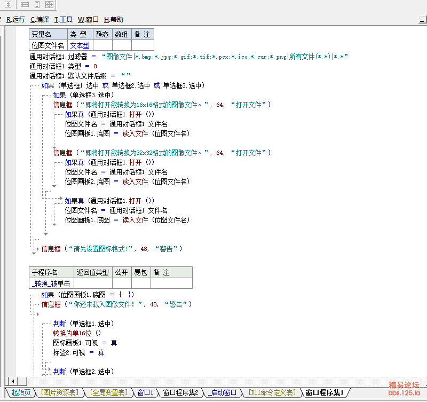Open the R.运行 menu
Image resolution: width=427 pixels, height=402 pixels.
click(15, 20)
